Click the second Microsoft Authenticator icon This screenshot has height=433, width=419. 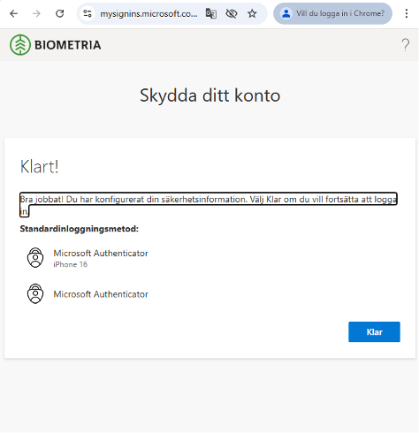[x=35, y=293]
